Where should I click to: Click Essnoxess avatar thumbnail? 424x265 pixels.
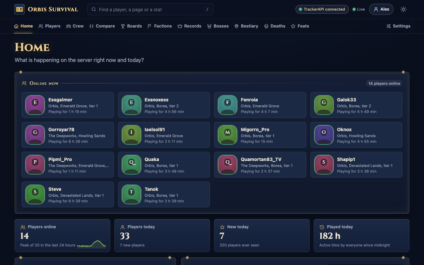click(132, 105)
